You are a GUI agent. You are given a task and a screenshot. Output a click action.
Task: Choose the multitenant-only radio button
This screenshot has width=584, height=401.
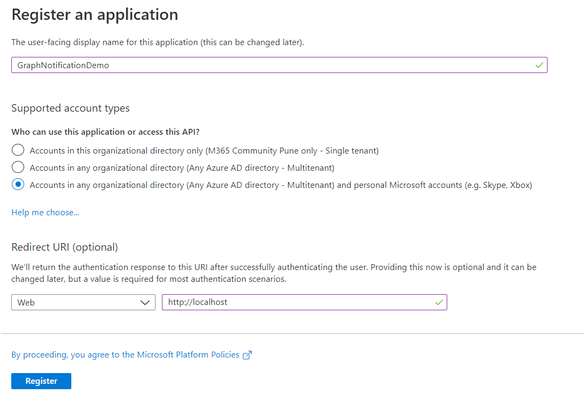pyautogui.click(x=18, y=167)
